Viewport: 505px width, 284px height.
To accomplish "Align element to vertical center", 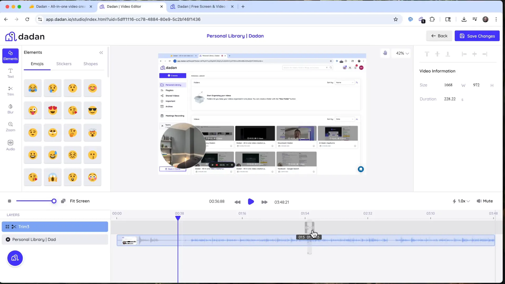I will pyautogui.click(x=437, y=54).
